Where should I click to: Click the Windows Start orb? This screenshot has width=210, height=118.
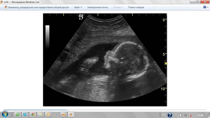(5, 115)
